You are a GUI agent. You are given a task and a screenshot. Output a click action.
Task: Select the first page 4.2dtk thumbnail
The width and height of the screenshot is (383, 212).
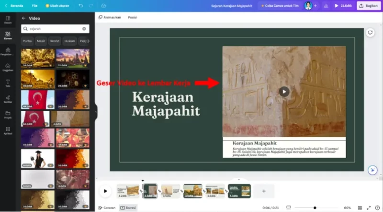[128, 191]
